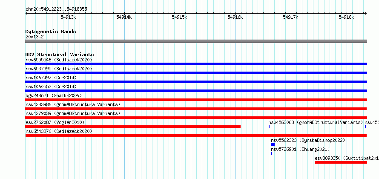Screen dimensions: 379x179
Task: Click the nsv4283986 (gnomADStructuralVariants) label
Action: coord(73,104)
